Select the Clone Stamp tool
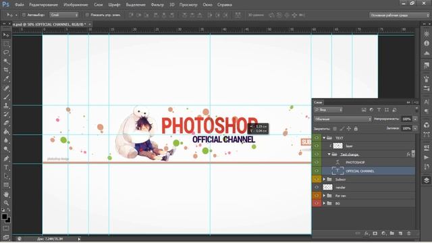Screen dimensions: 432x243 click(x=6, y=105)
